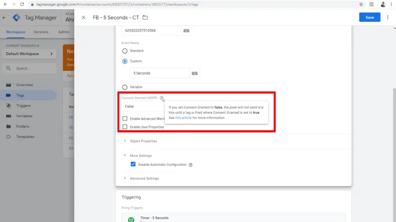This screenshot has height=222, width=396.
Task: Switch to Admin tab
Action: point(64,32)
